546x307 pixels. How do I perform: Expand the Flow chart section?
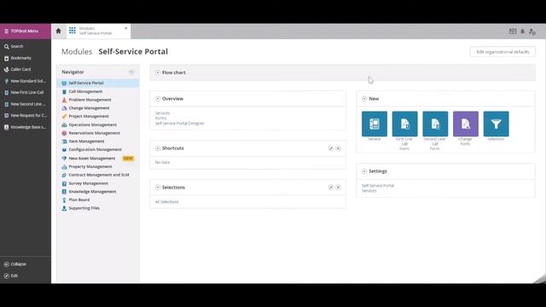tap(158, 72)
